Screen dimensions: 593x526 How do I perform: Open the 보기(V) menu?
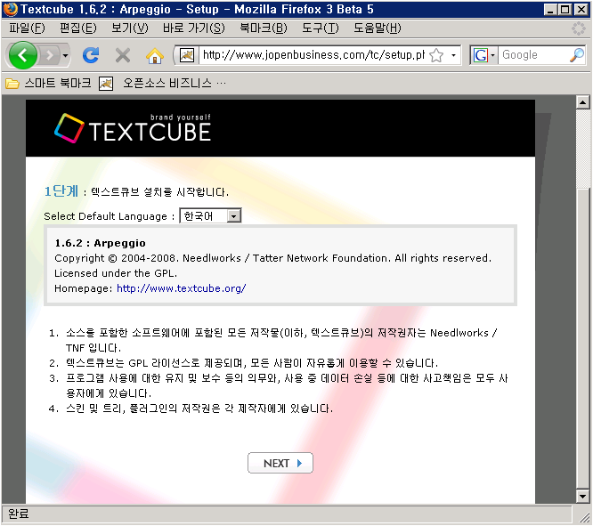(130, 28)
